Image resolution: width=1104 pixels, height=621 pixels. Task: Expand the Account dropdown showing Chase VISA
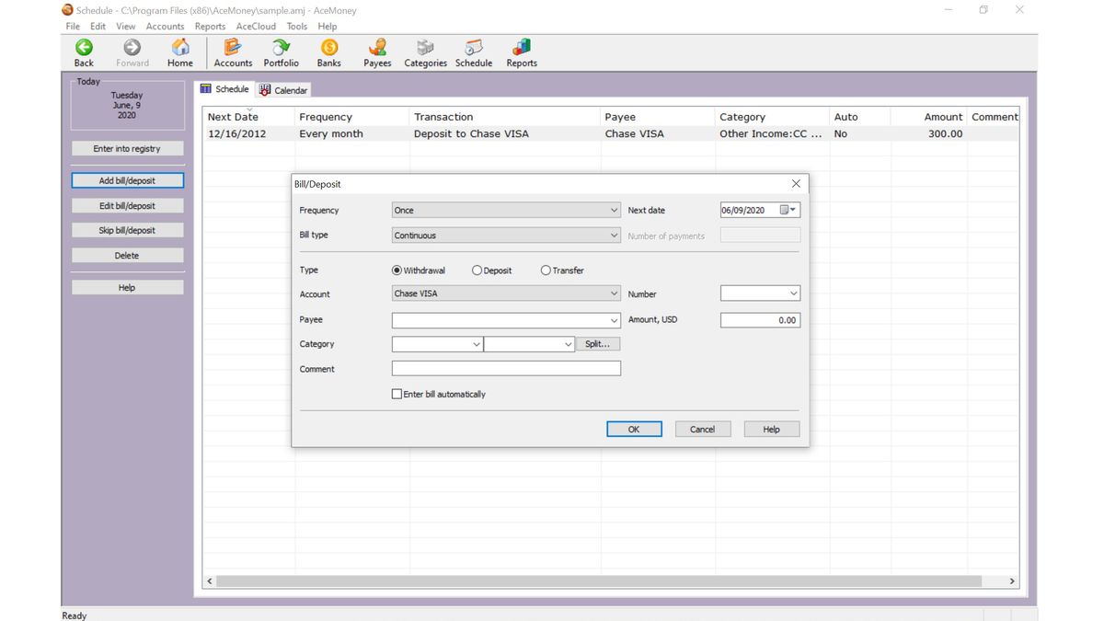pyautogui.click(x=506, y=293)
